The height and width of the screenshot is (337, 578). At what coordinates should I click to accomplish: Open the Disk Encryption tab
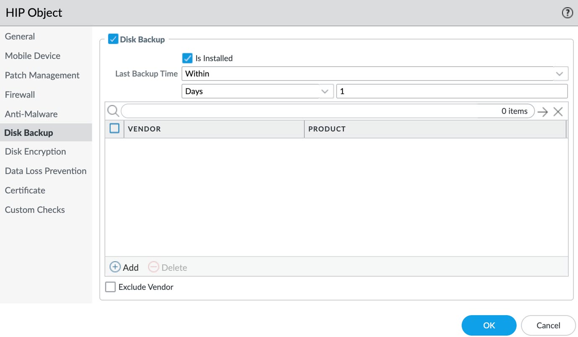point(35,152)
